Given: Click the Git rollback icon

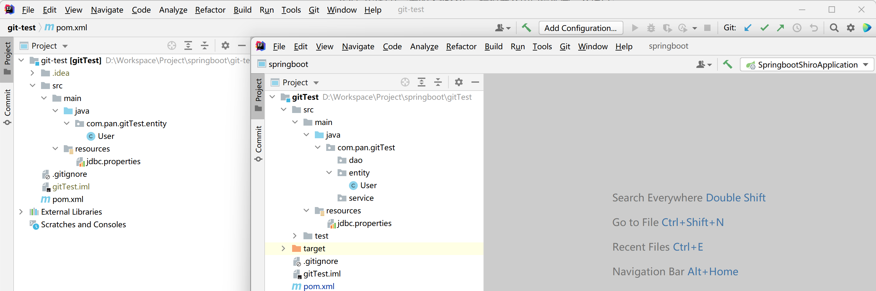Looking at the screenshot, I should pyautogui.click(x=813, y=28).
